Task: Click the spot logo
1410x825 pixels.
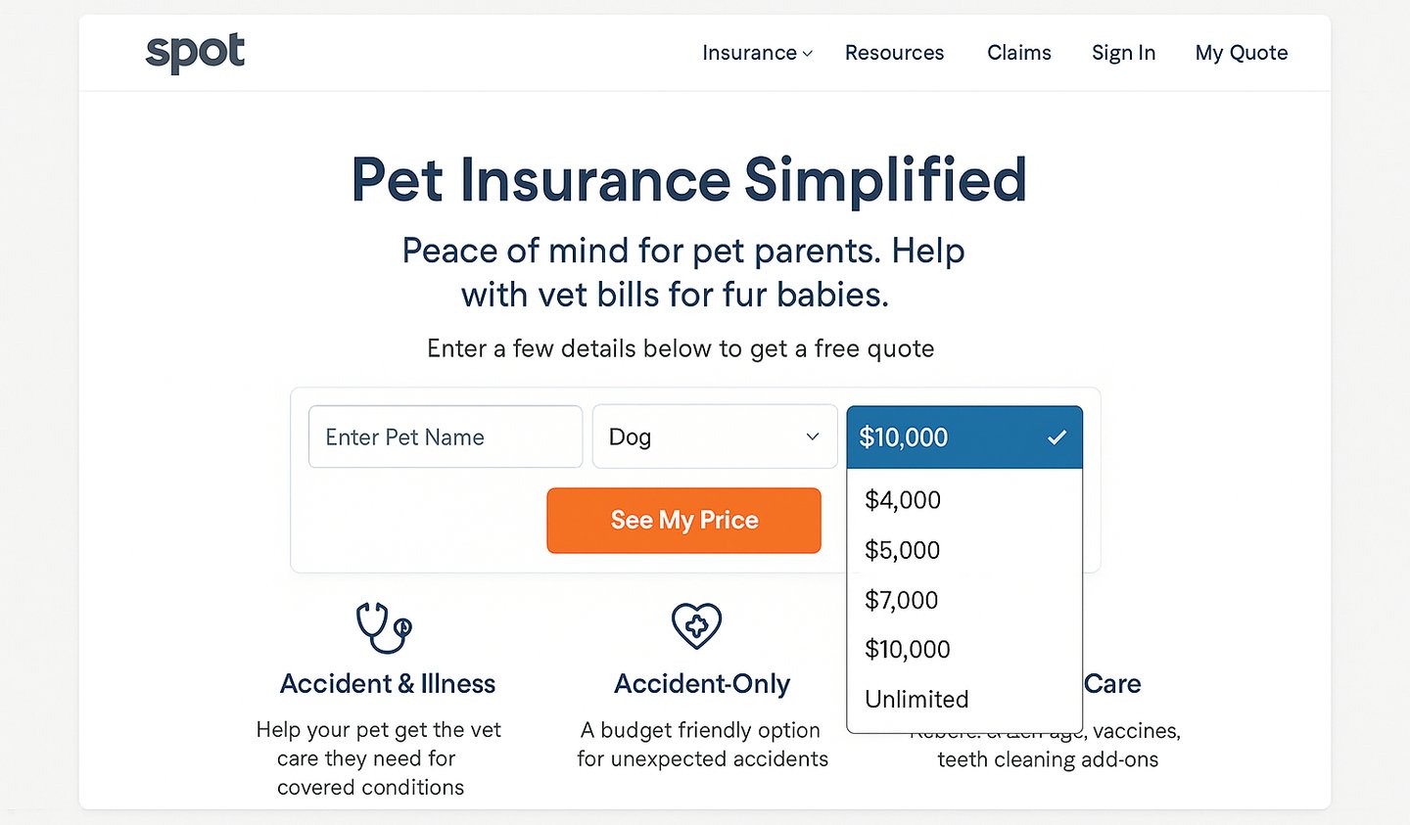Action: [x=195, y=53]
